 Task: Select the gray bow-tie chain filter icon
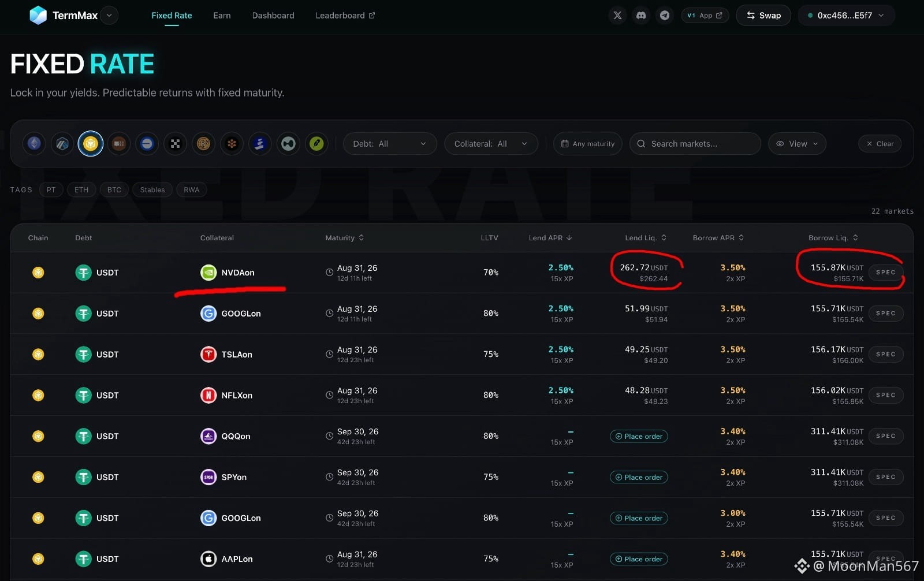pyautogui.click(x=288, y=144)
